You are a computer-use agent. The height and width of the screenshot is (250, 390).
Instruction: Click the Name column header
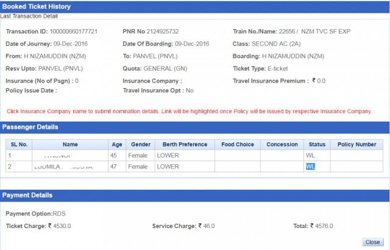click(x=70, y=145)
